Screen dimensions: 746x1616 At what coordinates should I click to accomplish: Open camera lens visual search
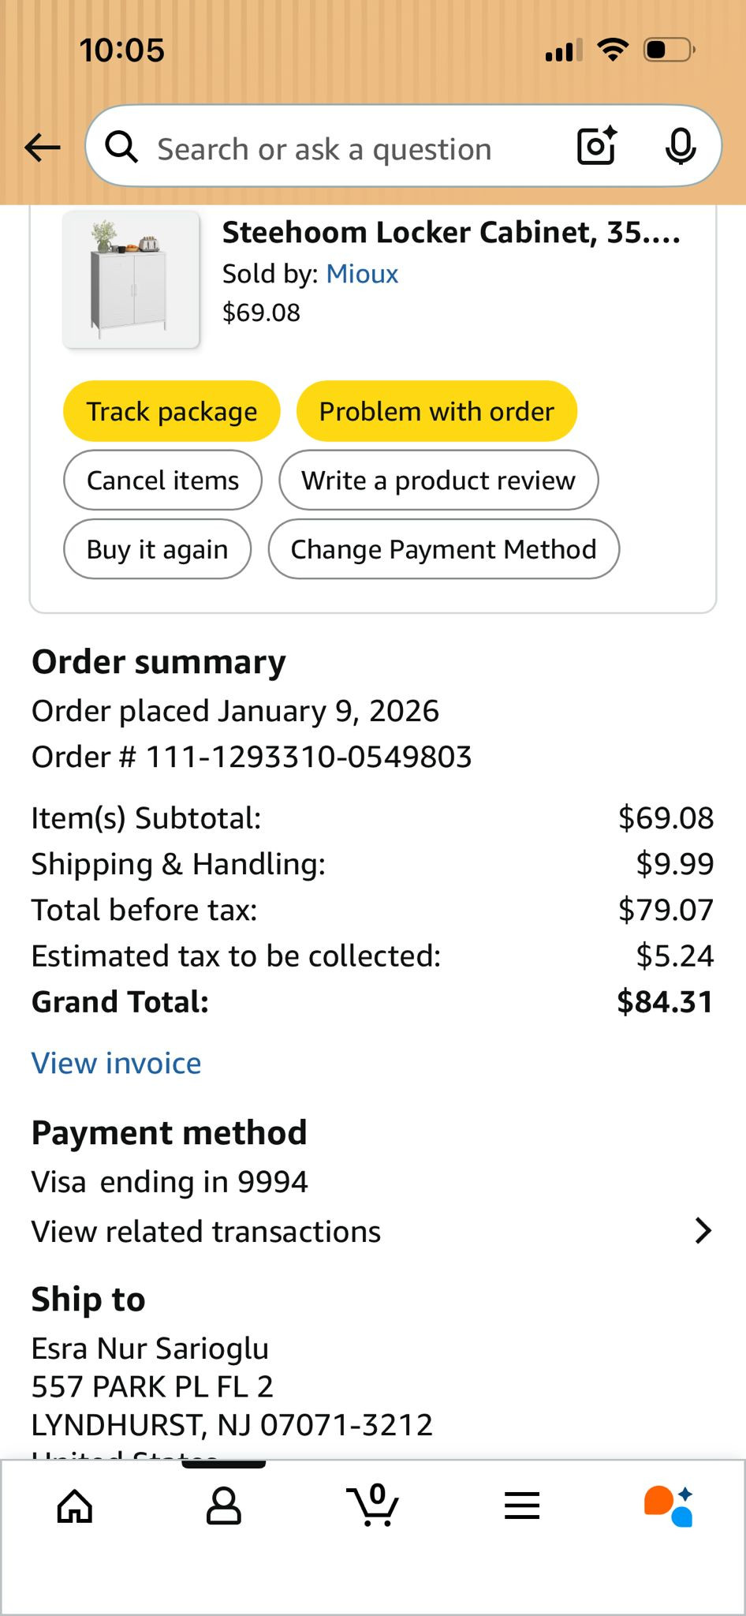[x=596, y=146]
